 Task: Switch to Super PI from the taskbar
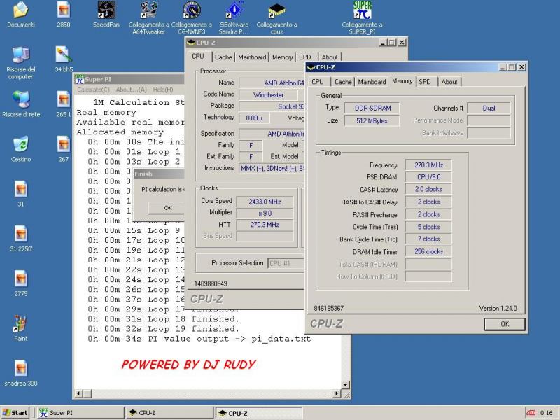[x=80, y=413]
